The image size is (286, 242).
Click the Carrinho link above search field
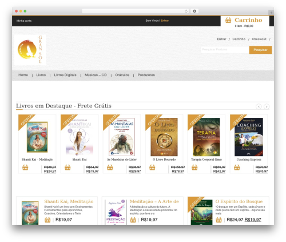click(x=239, y=39)
